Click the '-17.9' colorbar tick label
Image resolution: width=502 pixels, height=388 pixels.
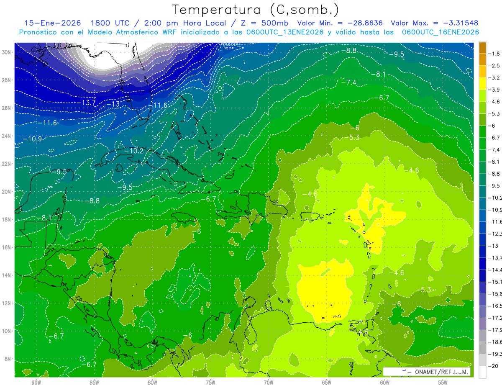tap(496, 330)
